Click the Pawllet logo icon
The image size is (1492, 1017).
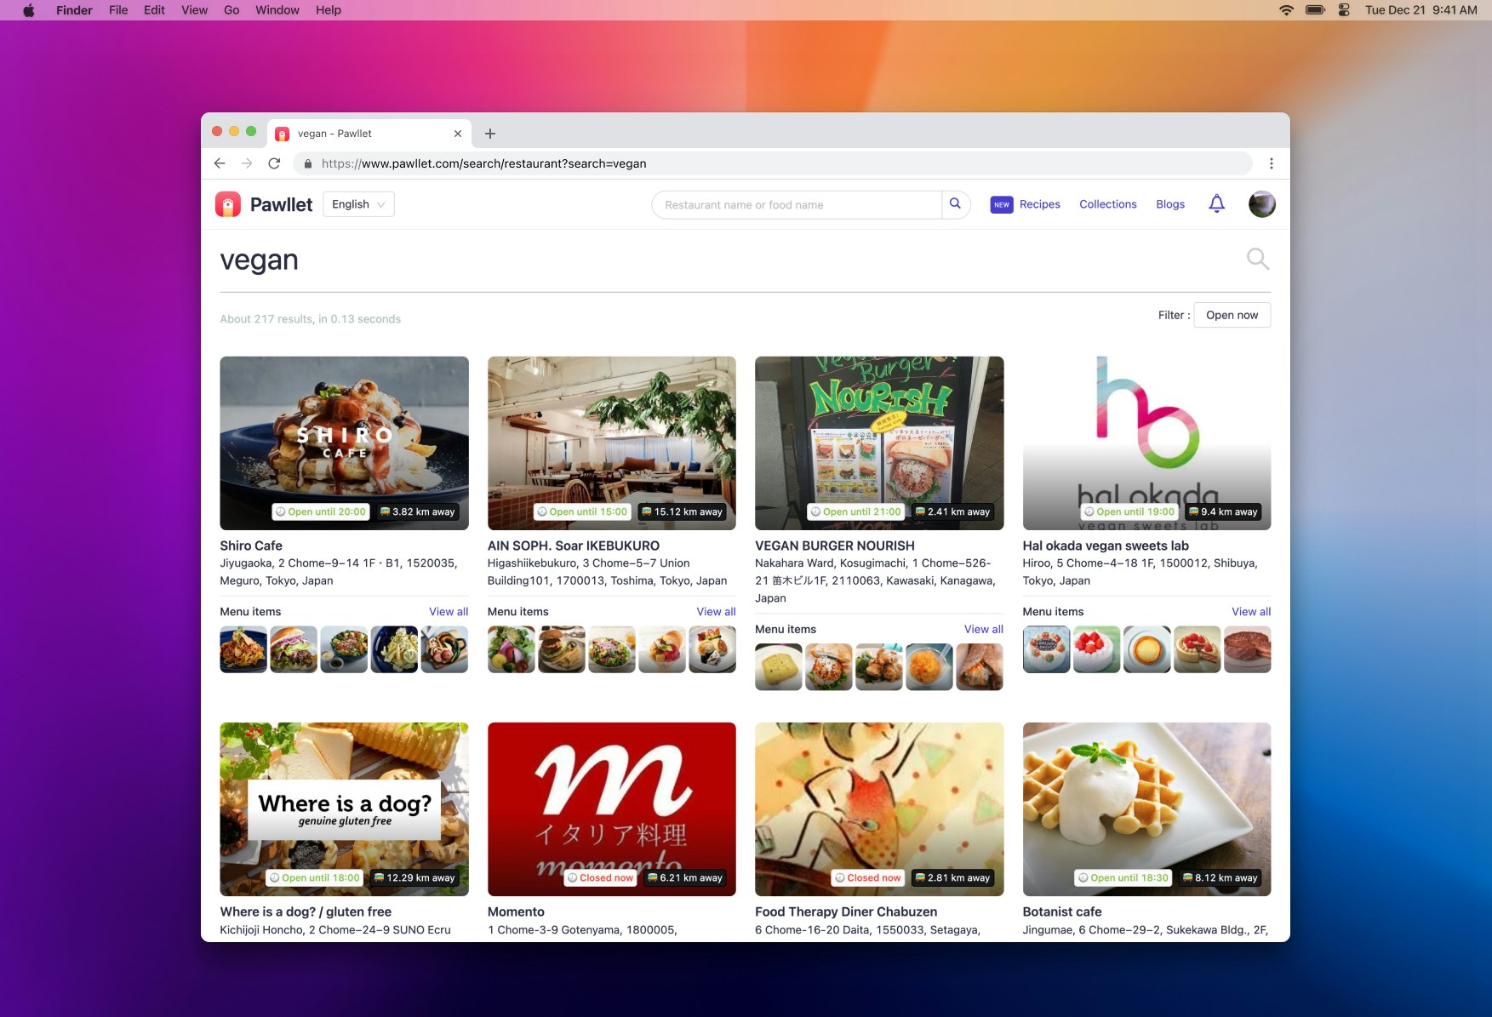(228, 204)
